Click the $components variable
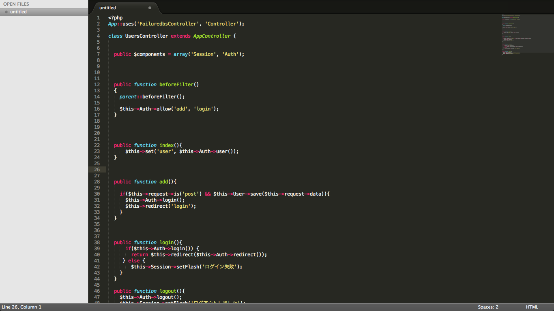The height and width of the screenshot is (311, 554). tap(149, 54)
